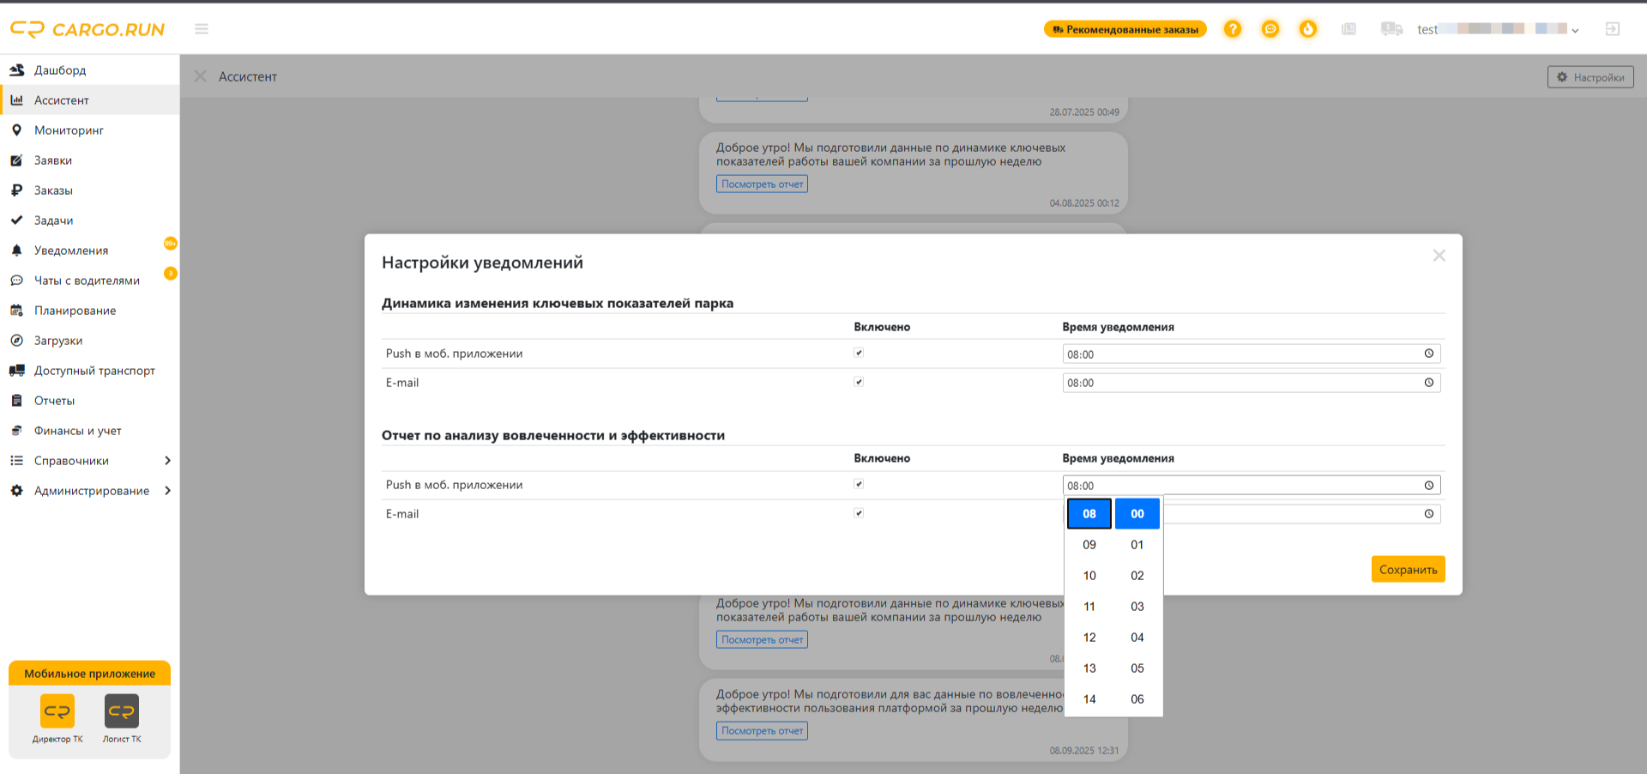Toggle E-mail checkbox for engagement report
The image size is (1647, 774).
tap(859, 513)
